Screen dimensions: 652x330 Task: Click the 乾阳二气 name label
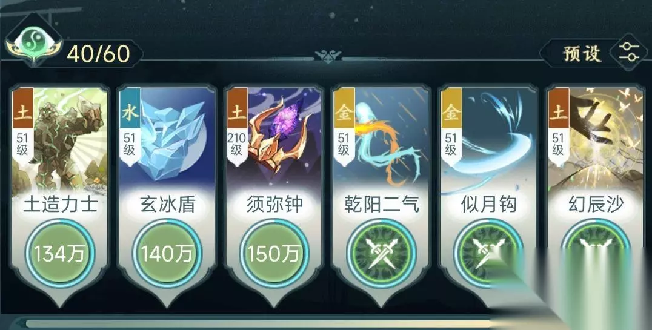[x=381, y=205]
